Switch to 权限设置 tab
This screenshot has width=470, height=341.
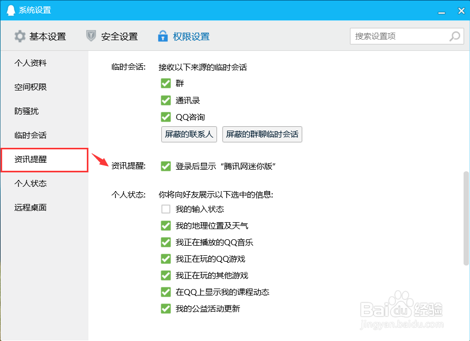coord(184,36)
